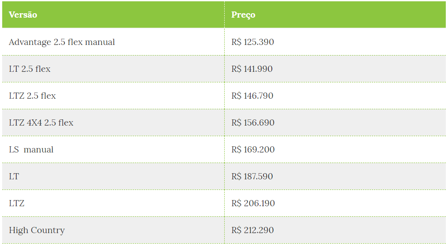Screen dimensions: 448x245
Task: Select the Advantage 2.5 flex manual cell
Action: pyautogui.click(x=113, y=42)
